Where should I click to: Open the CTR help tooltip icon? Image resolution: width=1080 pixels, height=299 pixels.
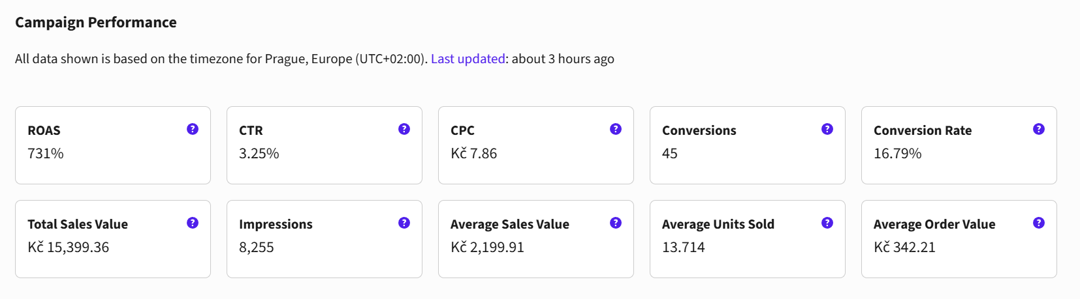[x=404, y=129]
